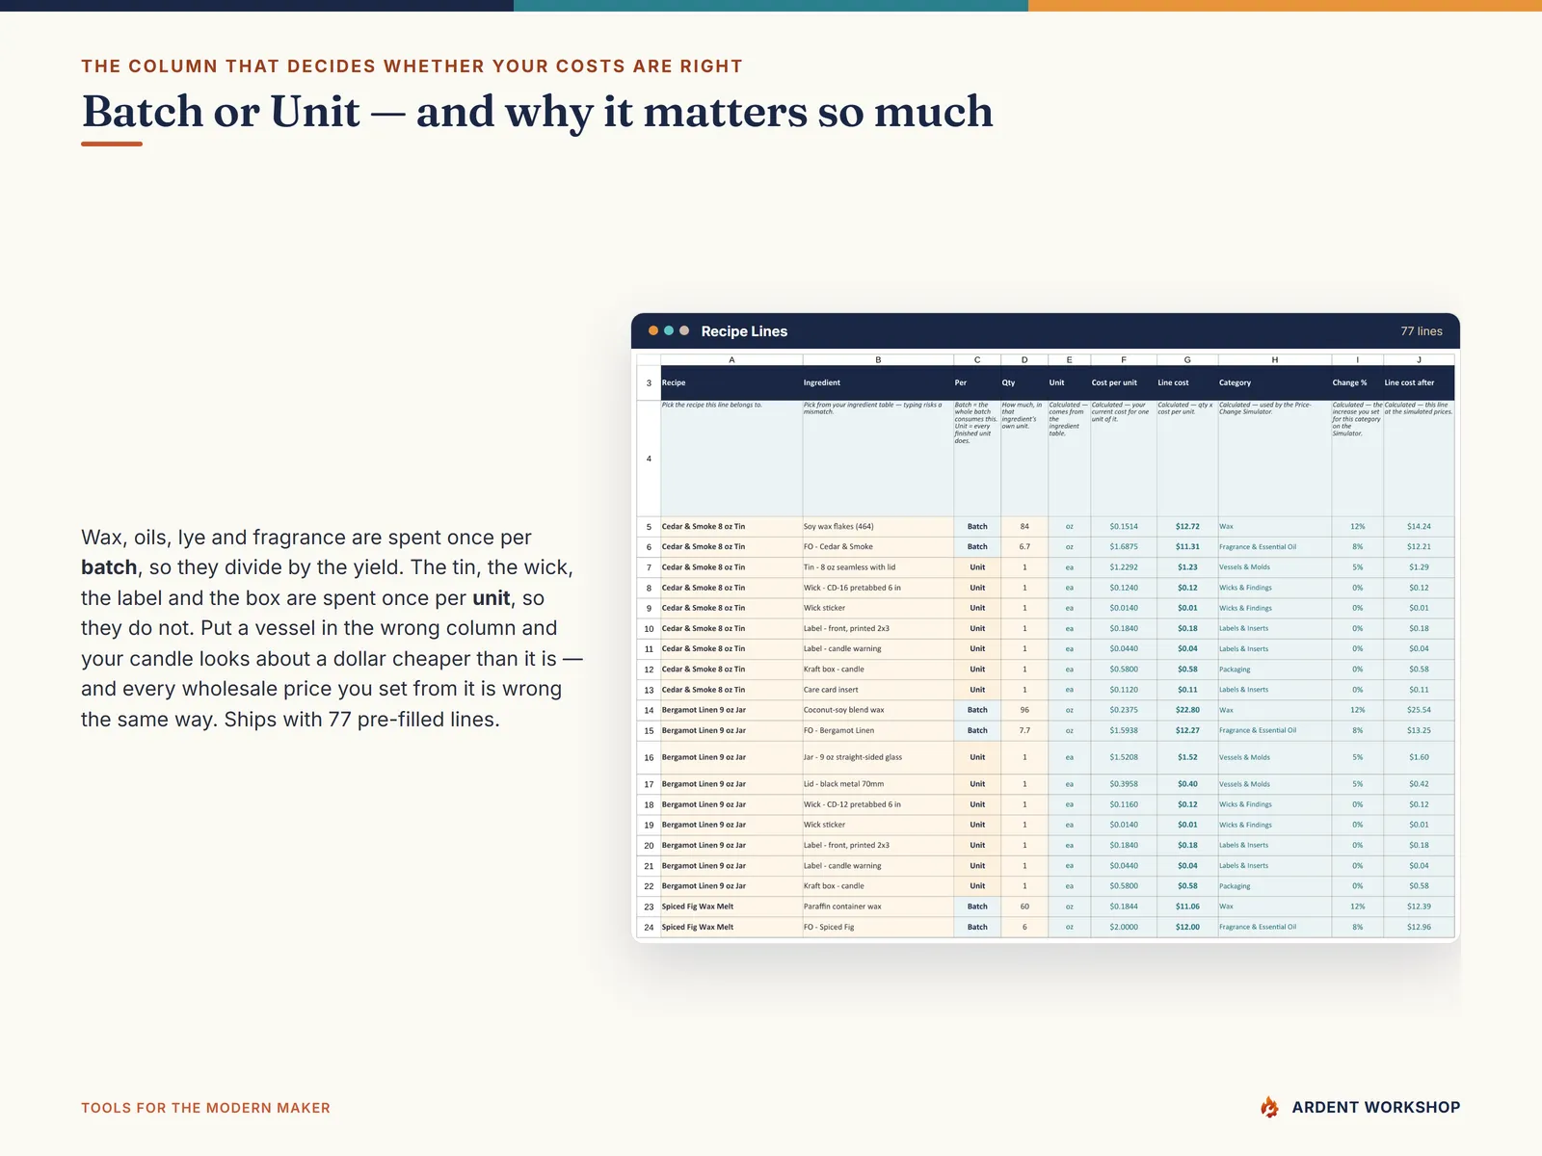Select row number 16 header
Screen dimensions: 1542x1156
click(x=649, y=757)
